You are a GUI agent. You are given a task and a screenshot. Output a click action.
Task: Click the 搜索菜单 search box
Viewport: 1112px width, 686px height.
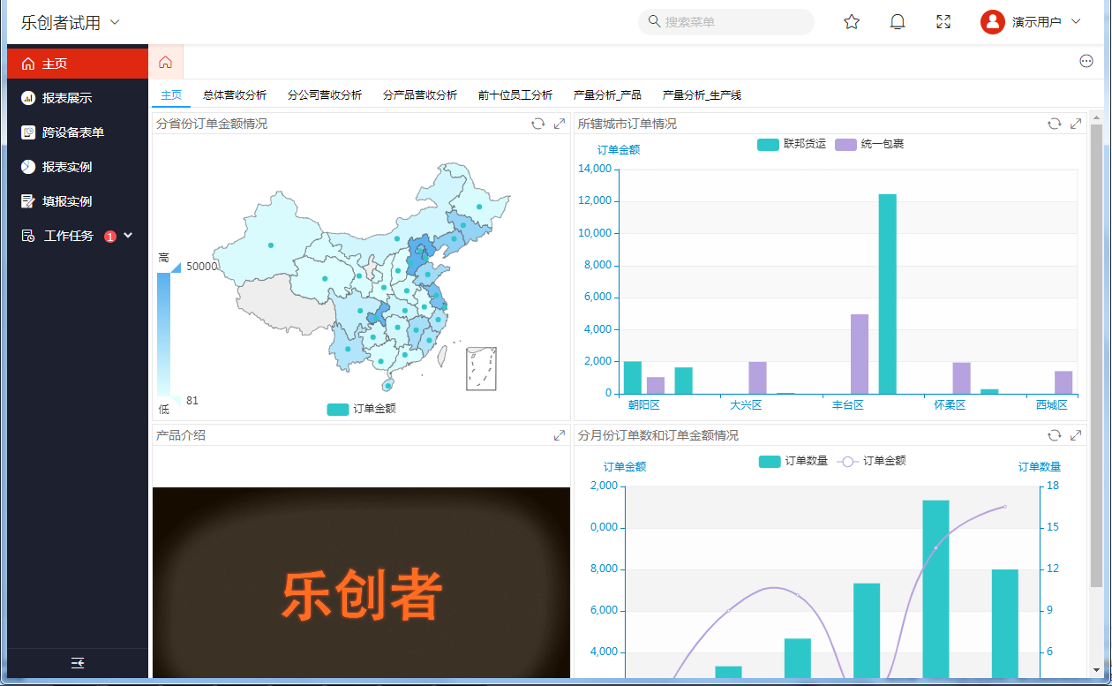[726, 22]
